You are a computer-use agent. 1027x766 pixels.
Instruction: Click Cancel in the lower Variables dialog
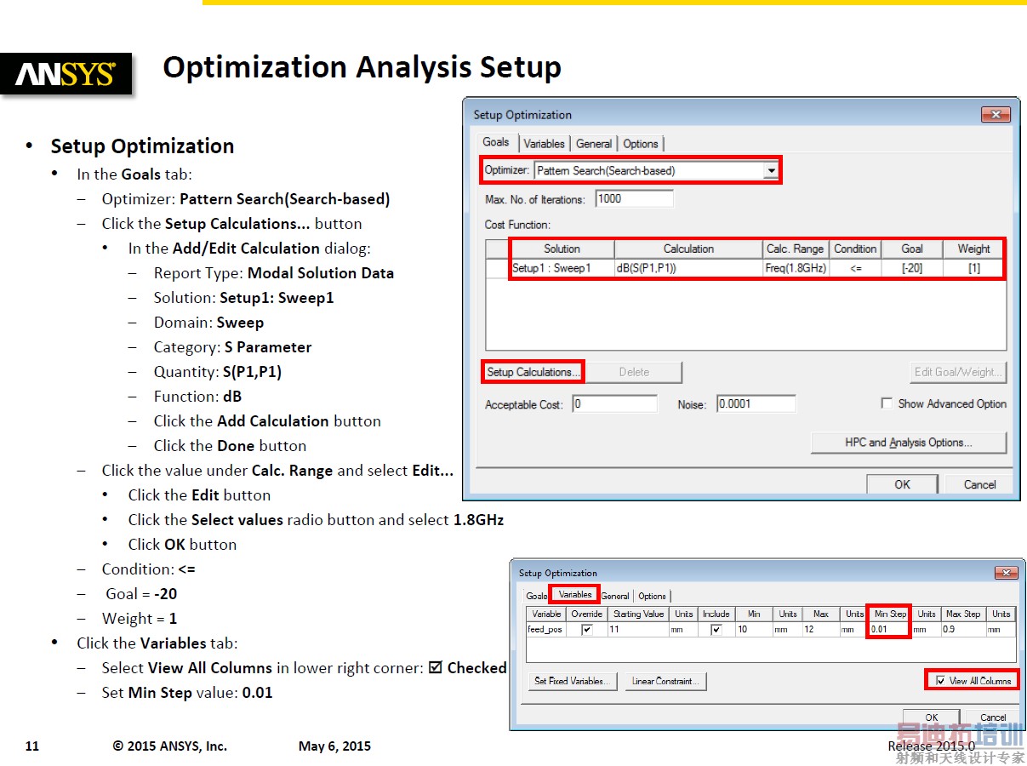point(993,717)
